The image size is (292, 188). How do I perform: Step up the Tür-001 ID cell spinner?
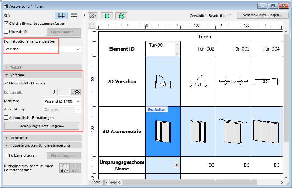click(x=177, y=45)
